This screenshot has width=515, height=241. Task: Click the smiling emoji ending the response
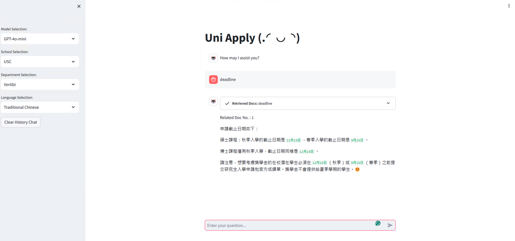click(x=357, y=169)
